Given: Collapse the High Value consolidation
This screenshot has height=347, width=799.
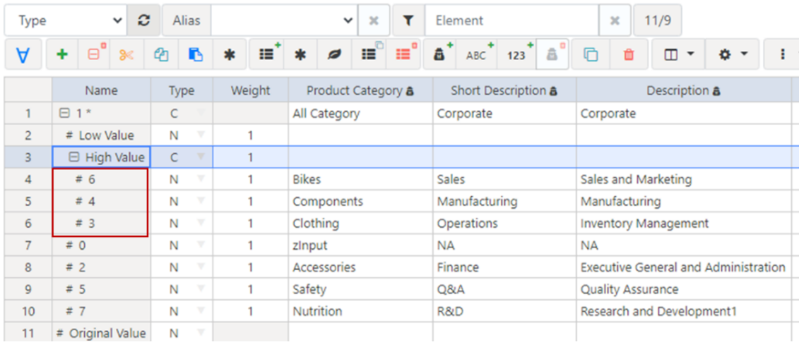Looking at the screenshot, I should pos(74,157).
